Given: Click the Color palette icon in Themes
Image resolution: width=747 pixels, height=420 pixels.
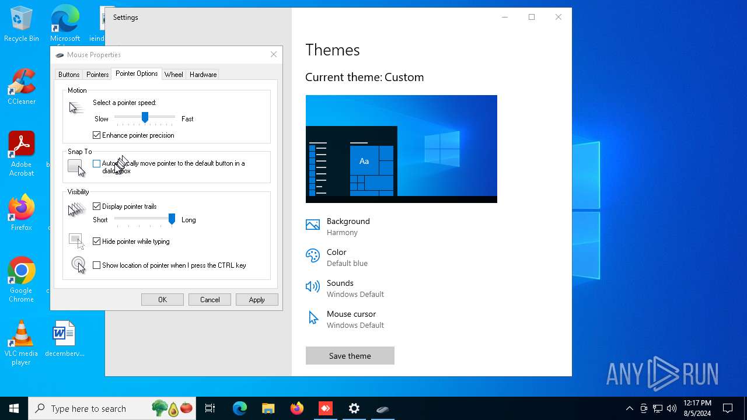Looking at the screenshot, I should tap(313, 256).
